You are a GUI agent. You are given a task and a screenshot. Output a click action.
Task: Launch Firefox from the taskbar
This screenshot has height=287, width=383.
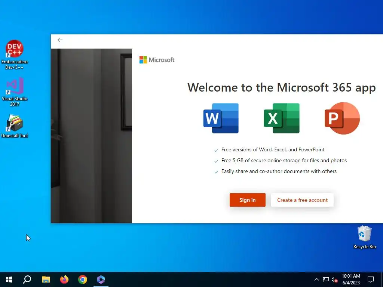(64, 280)
